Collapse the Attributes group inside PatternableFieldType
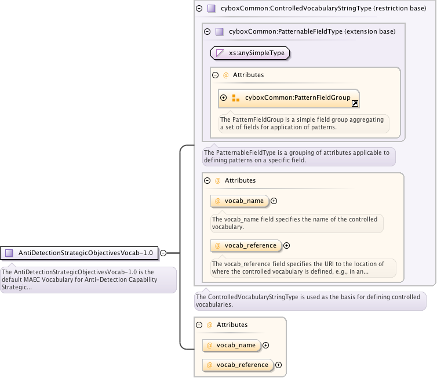 [x=215, y=75]
